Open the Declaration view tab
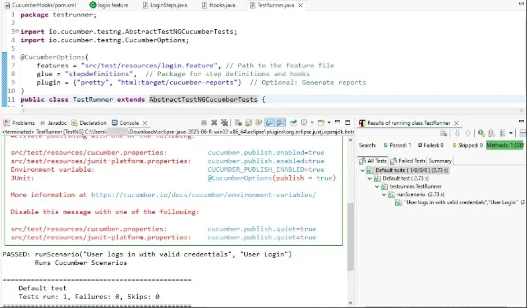The width and height of the screenshot is (527, 308). (x=89, y=123)
